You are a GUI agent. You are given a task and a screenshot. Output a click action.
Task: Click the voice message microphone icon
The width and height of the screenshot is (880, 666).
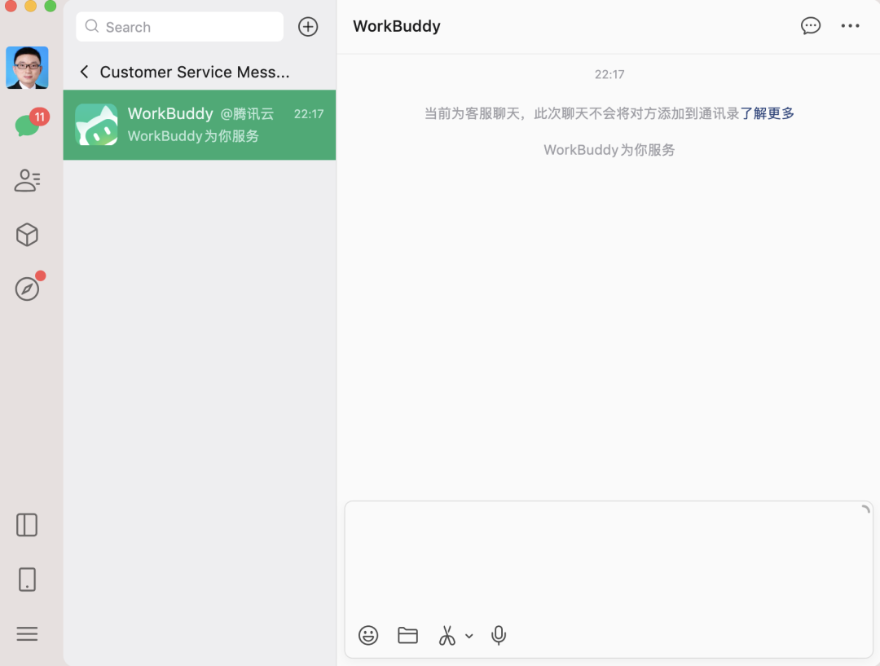pyautogui.click(x=498, y=635)
